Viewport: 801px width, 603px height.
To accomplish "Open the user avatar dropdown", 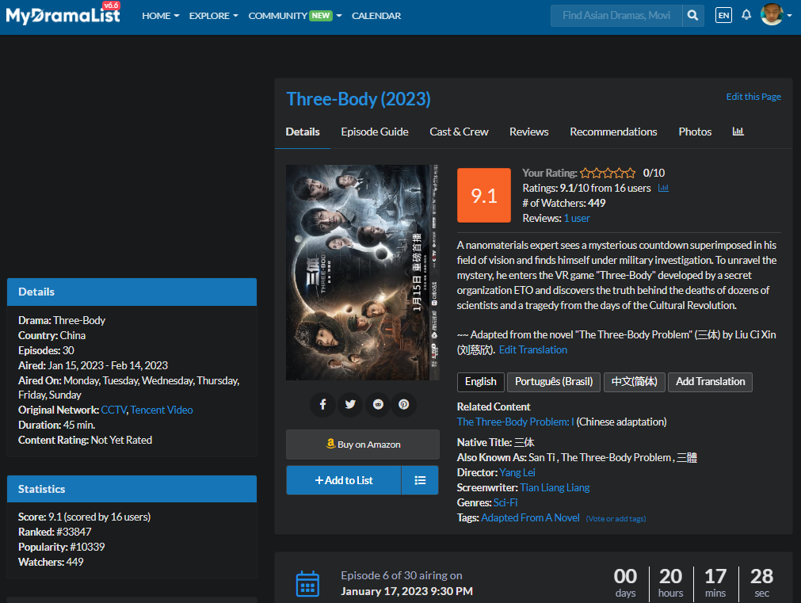I will pos(776,15).
